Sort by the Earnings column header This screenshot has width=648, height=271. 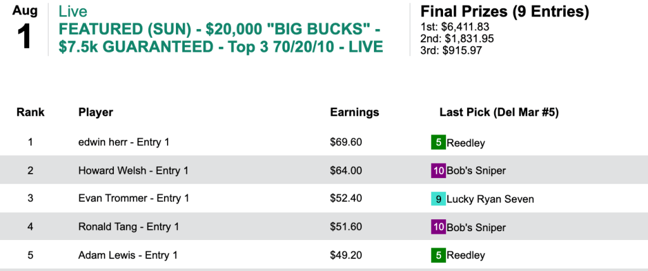(354, 112)
